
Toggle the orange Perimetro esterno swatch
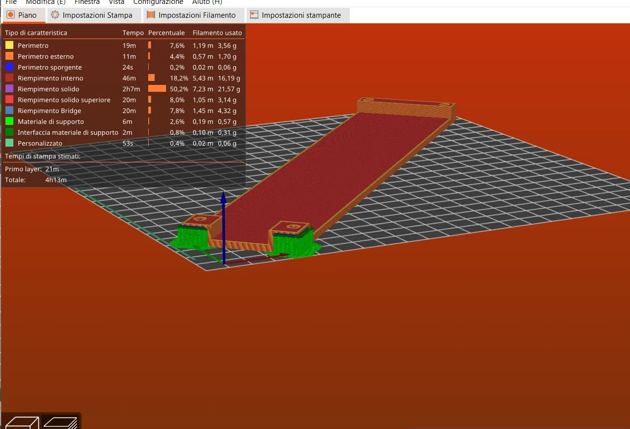click(9, 56)
